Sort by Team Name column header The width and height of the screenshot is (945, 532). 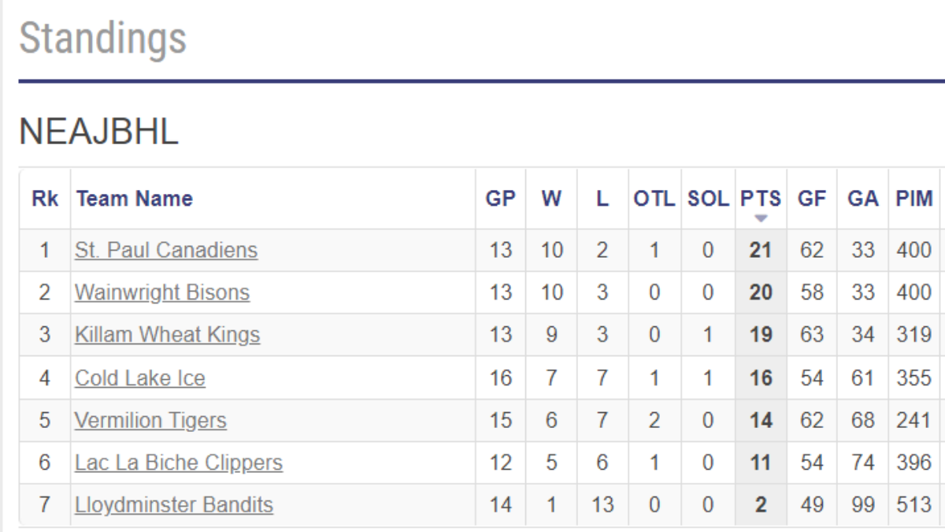pos(134,199)
